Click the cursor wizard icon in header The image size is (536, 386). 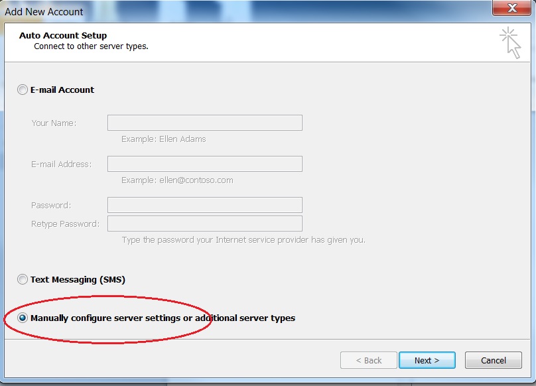pos(510,42)
